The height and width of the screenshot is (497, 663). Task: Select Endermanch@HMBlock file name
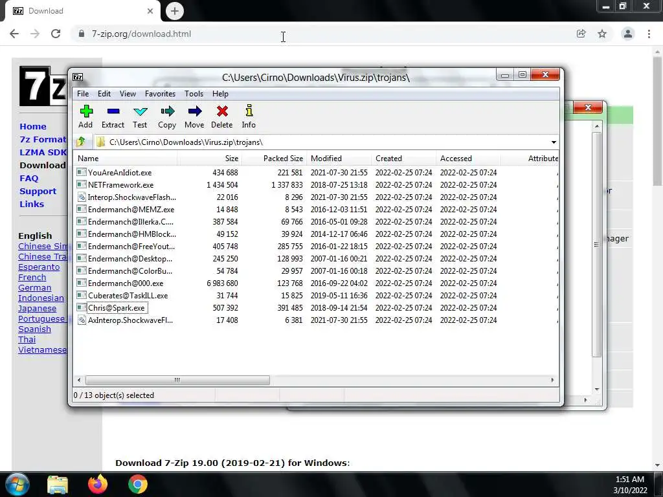tap(132, 234)
